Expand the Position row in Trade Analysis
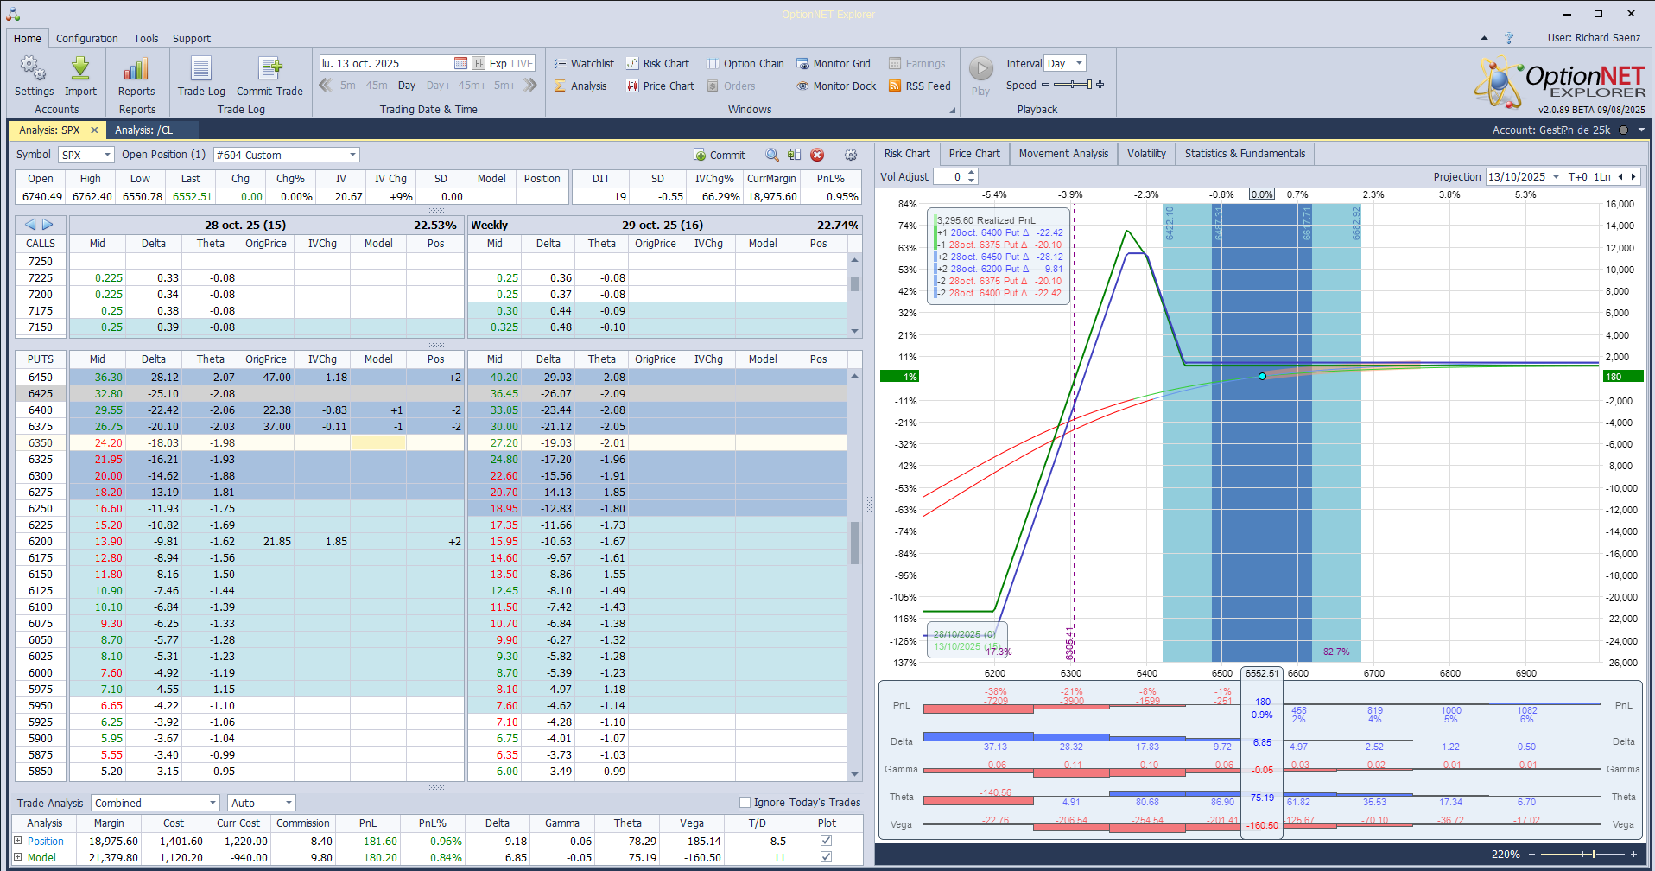 coord(18,841)
